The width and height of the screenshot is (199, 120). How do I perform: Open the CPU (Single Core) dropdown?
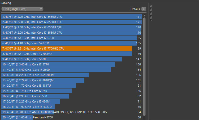pos(22,9)
